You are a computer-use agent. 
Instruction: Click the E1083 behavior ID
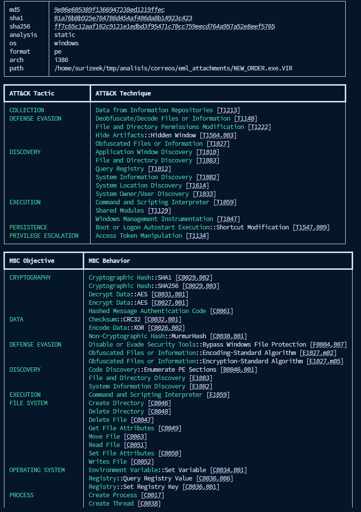click(x=201, y=378)
